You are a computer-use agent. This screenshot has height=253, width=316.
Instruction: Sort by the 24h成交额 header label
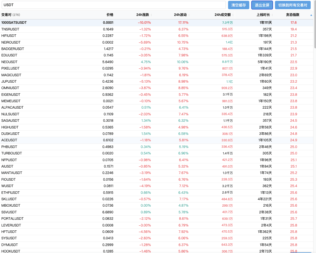[x=222, y=15]
